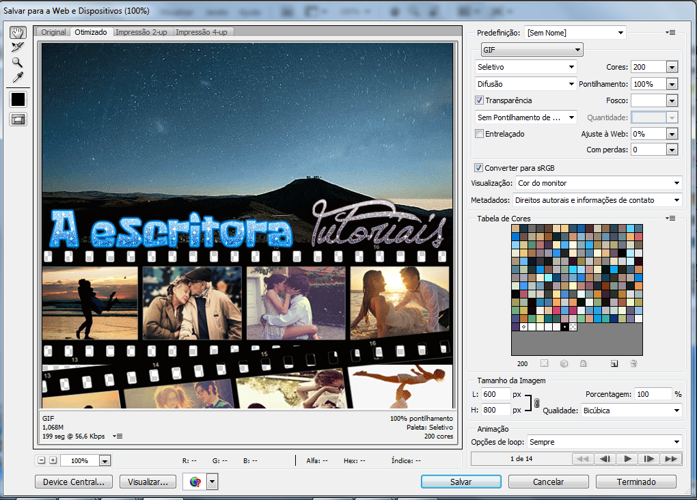Play the animation preview
Viewport: 697px width, 500px height.
click(627, 458)
